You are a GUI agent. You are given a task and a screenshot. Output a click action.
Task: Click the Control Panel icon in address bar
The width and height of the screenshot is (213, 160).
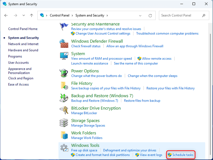42,15
